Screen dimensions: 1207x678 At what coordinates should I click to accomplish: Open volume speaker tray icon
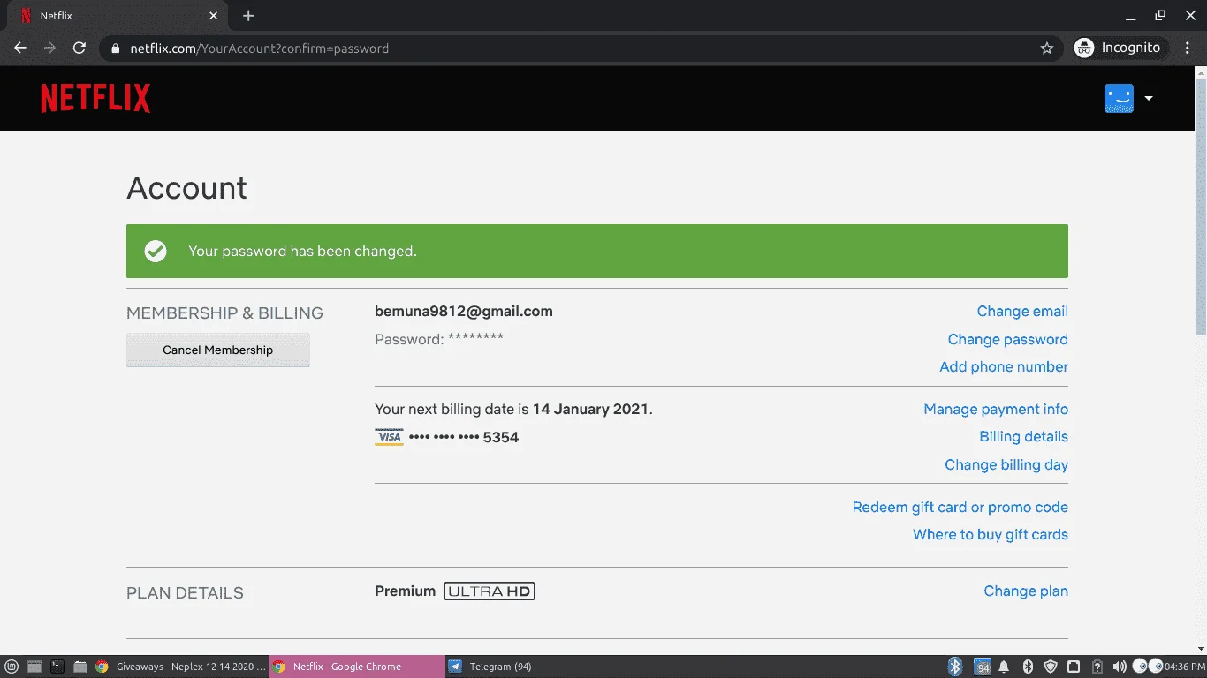[x=1120, y=667]
